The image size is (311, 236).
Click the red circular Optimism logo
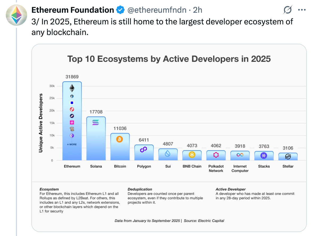(x=72, y=109)
